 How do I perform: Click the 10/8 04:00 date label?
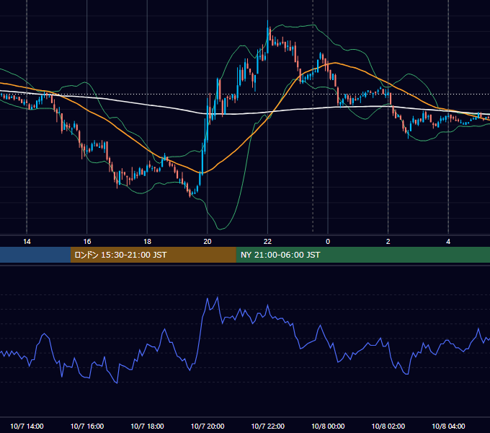point(448,426)
